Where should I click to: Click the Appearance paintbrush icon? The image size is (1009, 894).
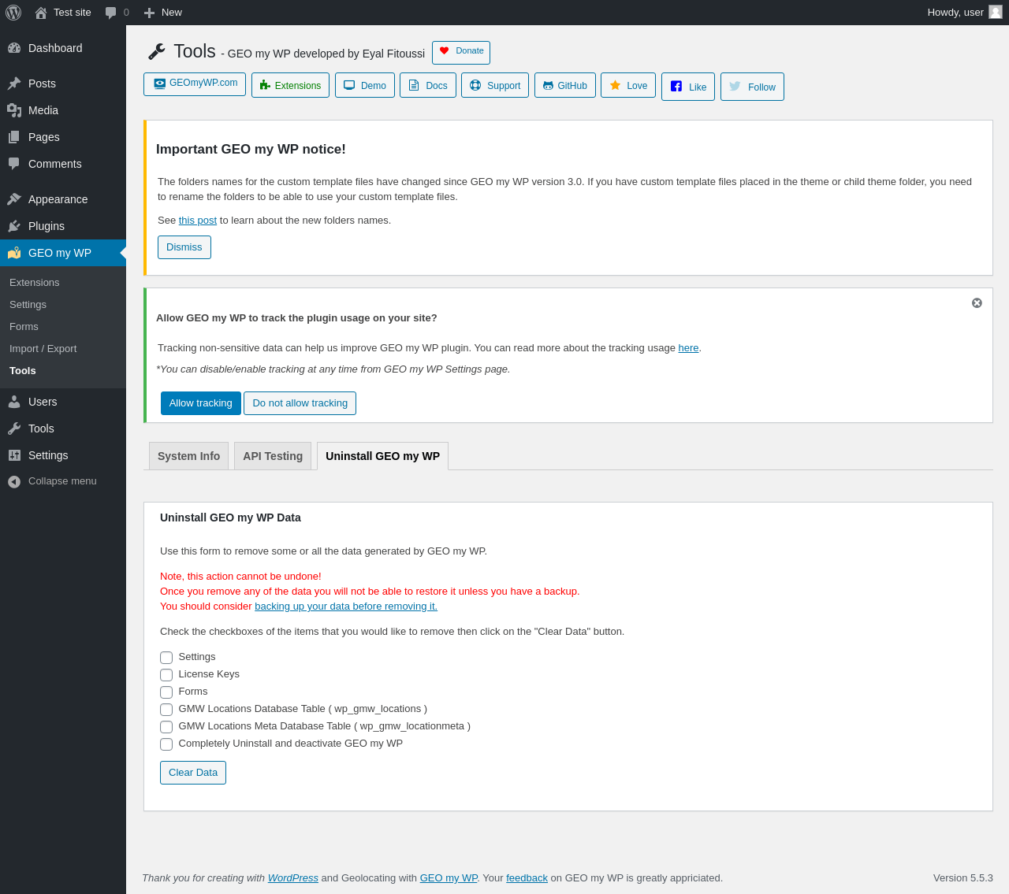14,199
